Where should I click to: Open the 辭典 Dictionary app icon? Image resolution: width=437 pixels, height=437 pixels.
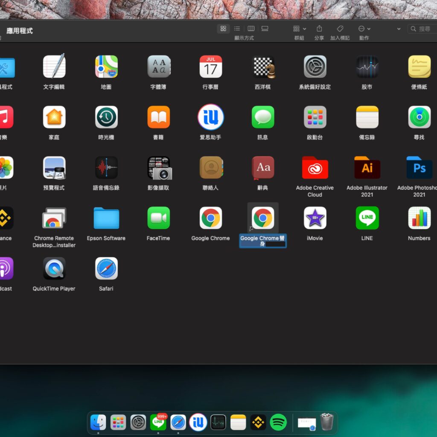[x=263, y=167]
